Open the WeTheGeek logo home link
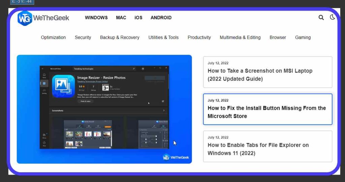The image size is (345, 182). (x=43, y=18)
